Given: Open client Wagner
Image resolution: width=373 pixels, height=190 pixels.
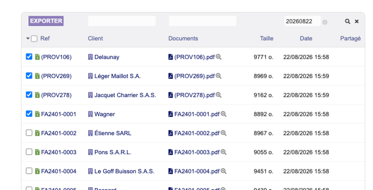Looking at the screenshot, I should (104, 114).
